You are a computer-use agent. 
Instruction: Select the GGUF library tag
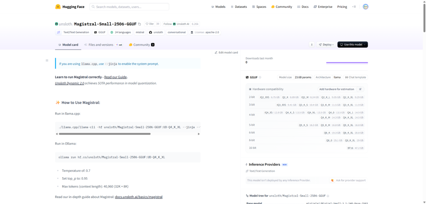tap(99, 32)
